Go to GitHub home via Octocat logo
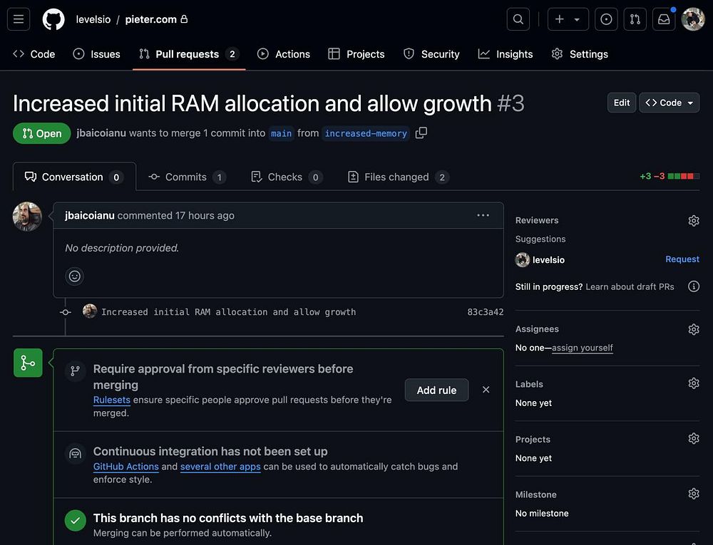Screen dimensions: 713x545 (x=53, y=19)
